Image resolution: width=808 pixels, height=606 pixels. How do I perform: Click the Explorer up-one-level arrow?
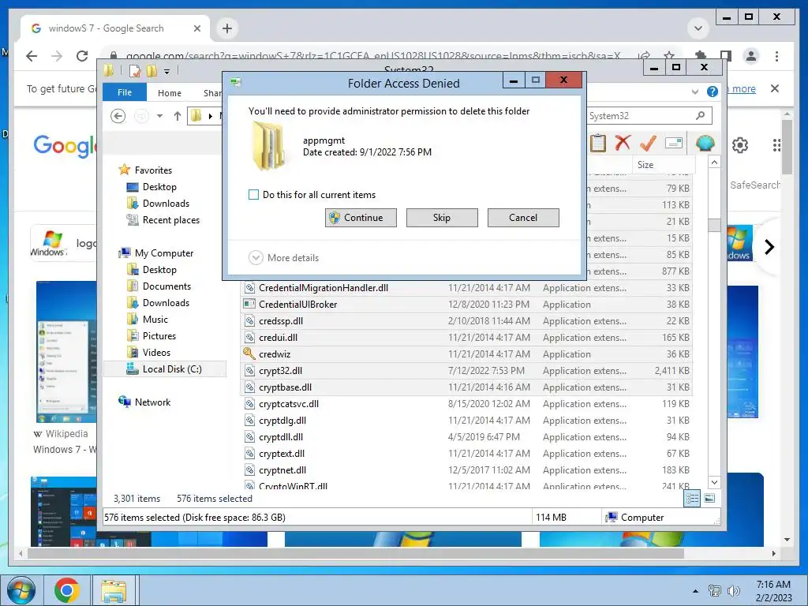178,116
